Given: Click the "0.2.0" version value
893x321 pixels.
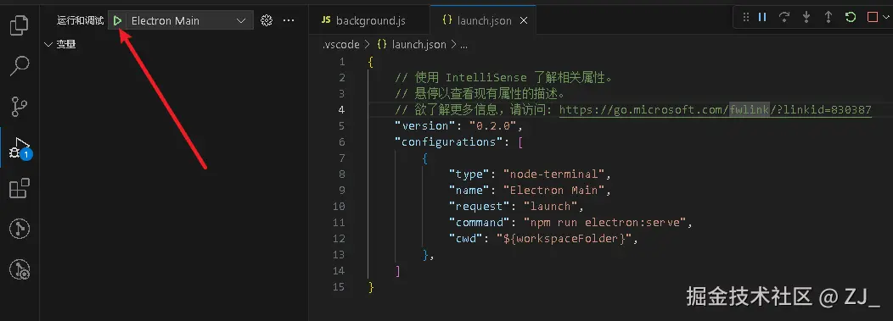Looking at the screenshot, I should click(x=492, y=125).
